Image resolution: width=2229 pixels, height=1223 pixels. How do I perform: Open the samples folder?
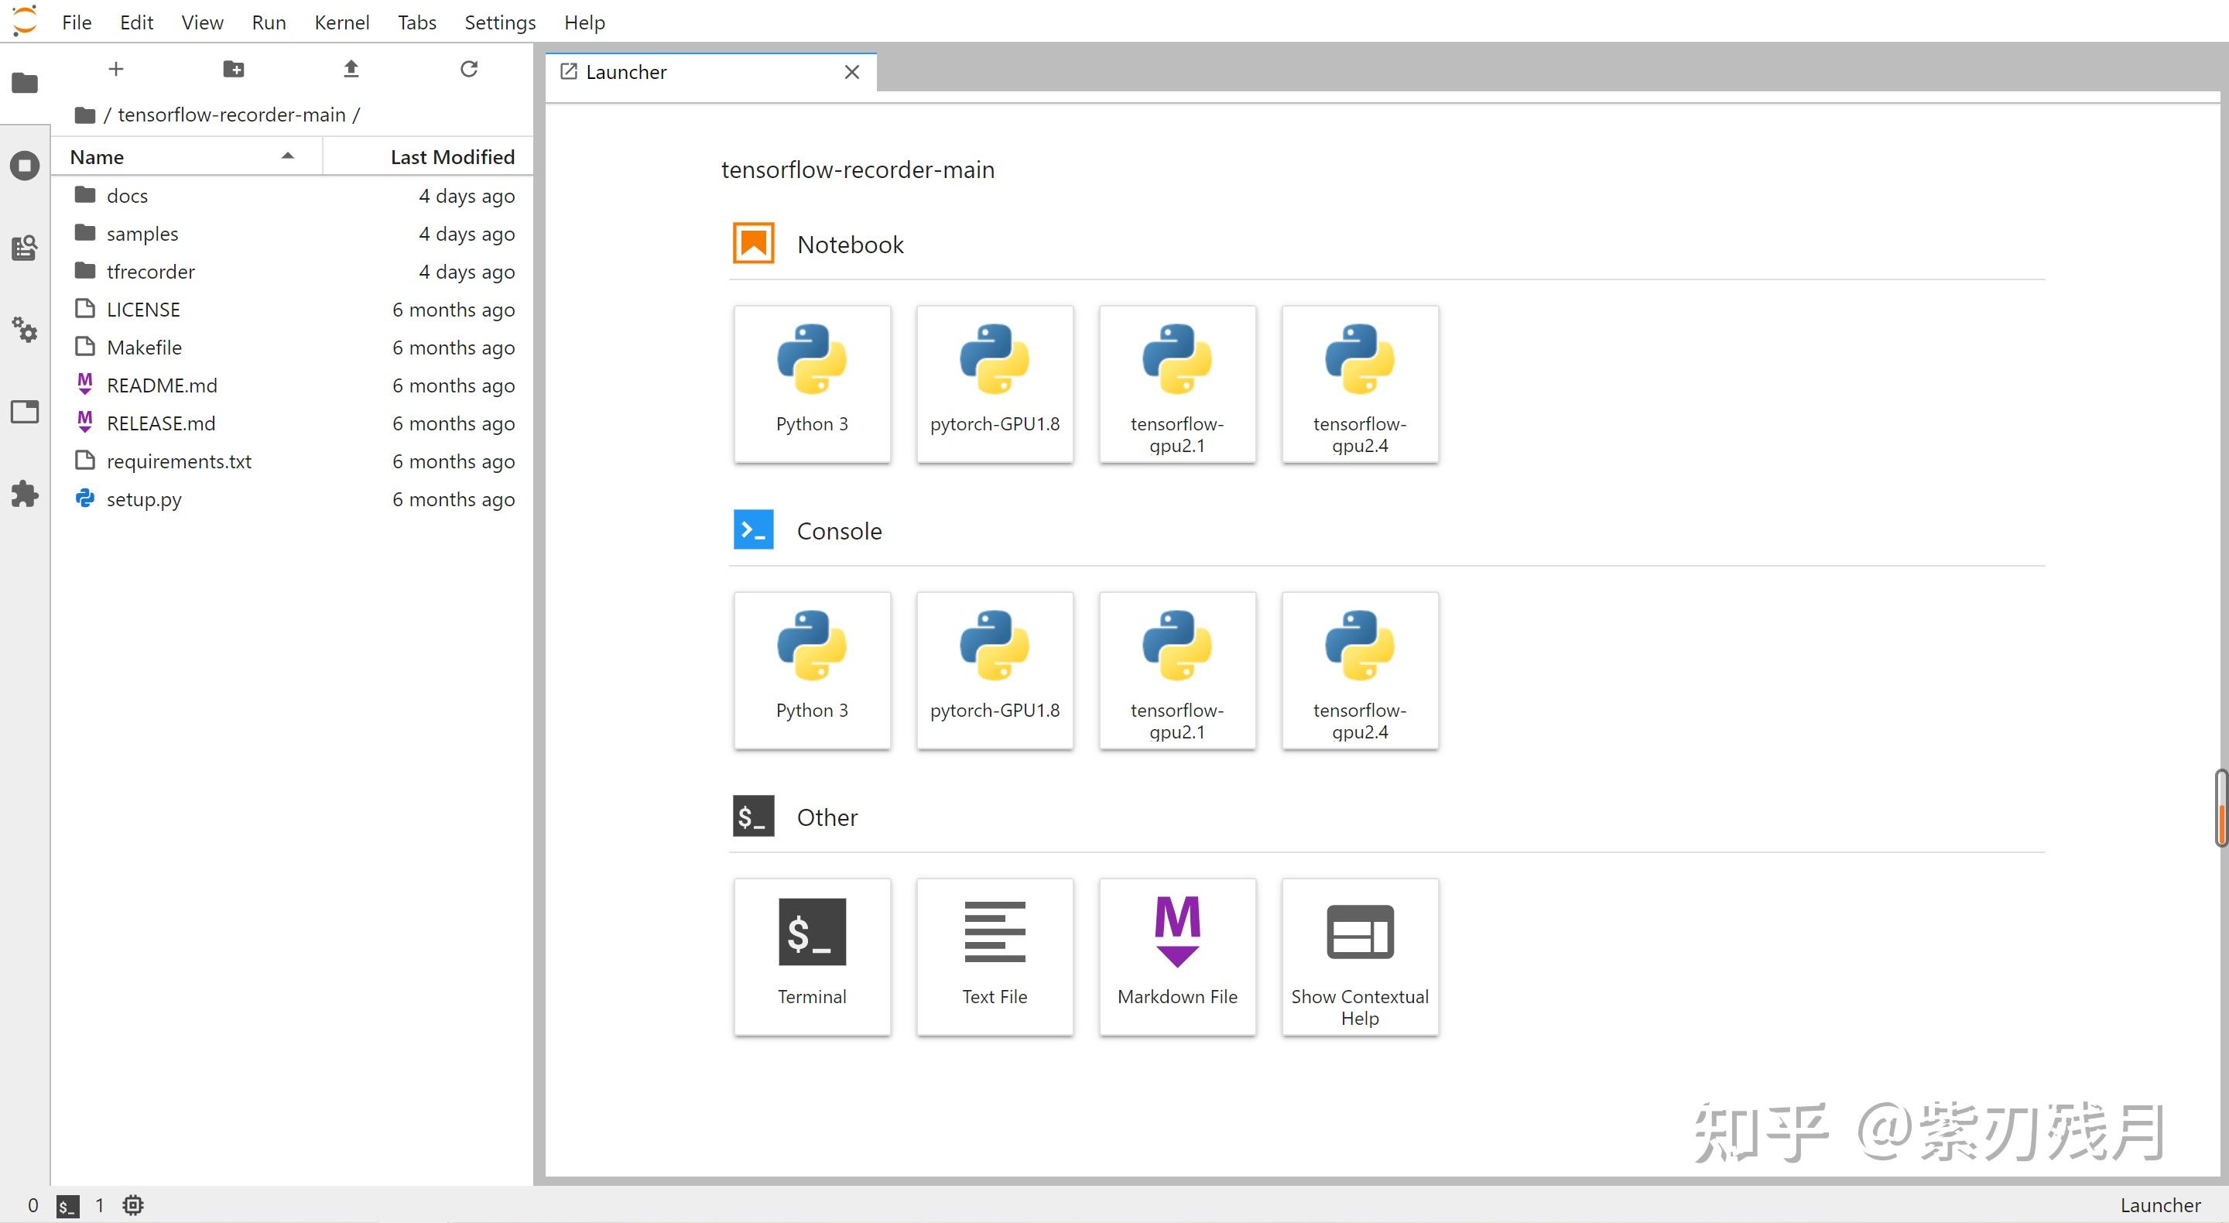pos(142,234)
